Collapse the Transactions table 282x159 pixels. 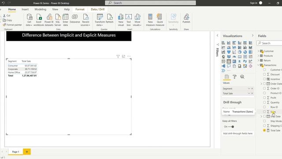click(259, 65)
